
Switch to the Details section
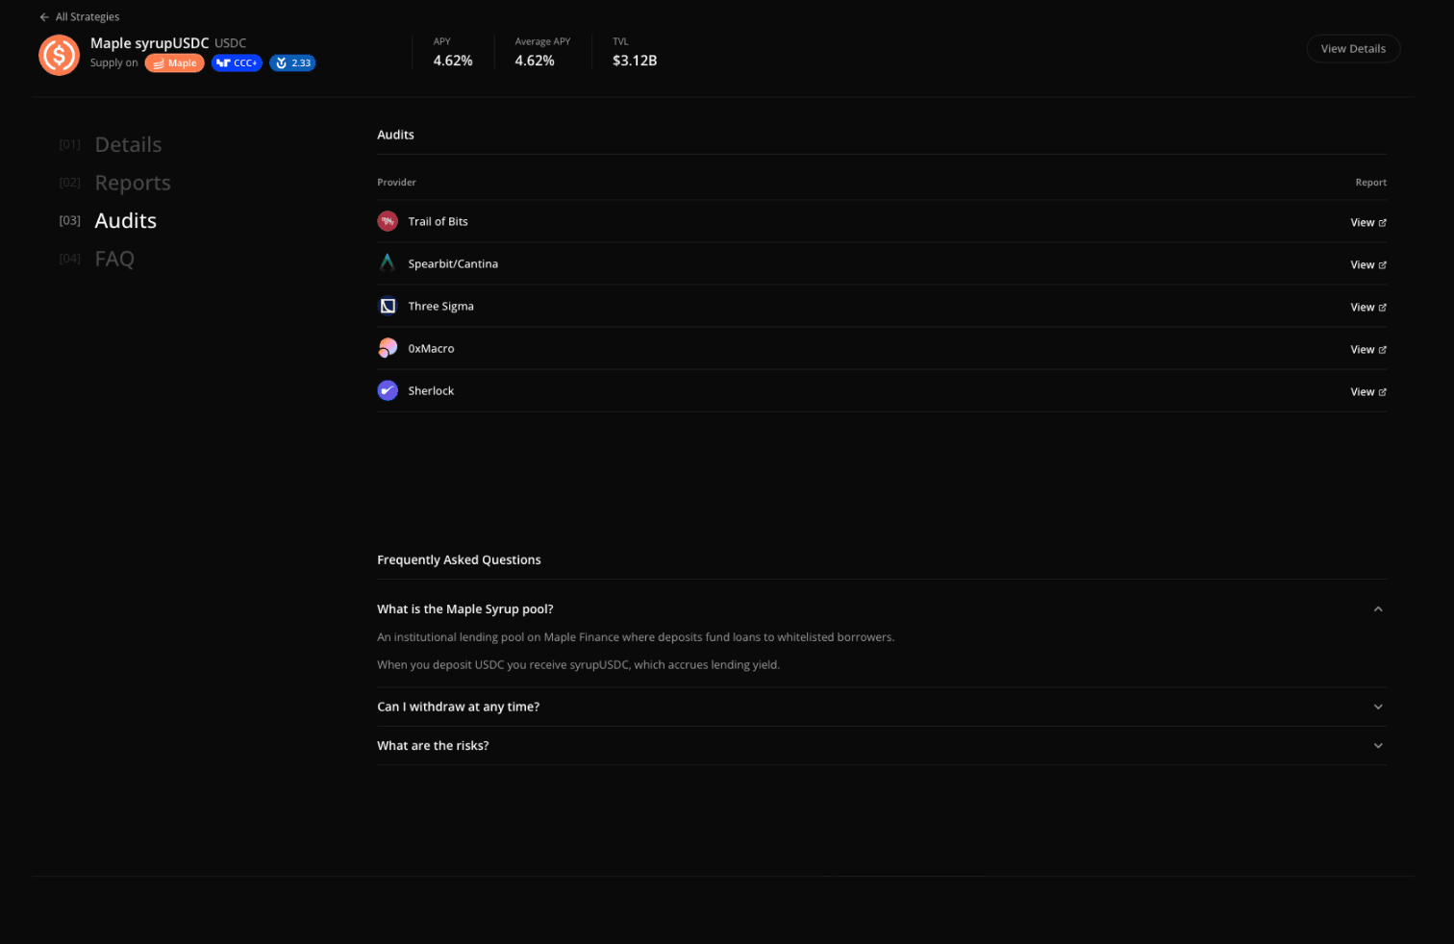(128, 145)
